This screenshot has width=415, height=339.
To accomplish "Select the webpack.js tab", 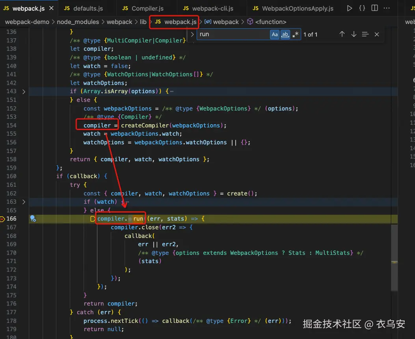I will coord(29,8).
